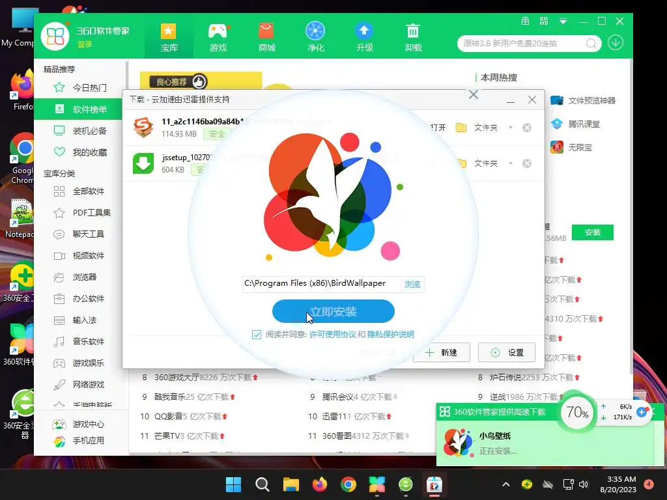Close the BirdWallpaper installer with X
Viewport: 667px width, 500px height.
[474, 94]
